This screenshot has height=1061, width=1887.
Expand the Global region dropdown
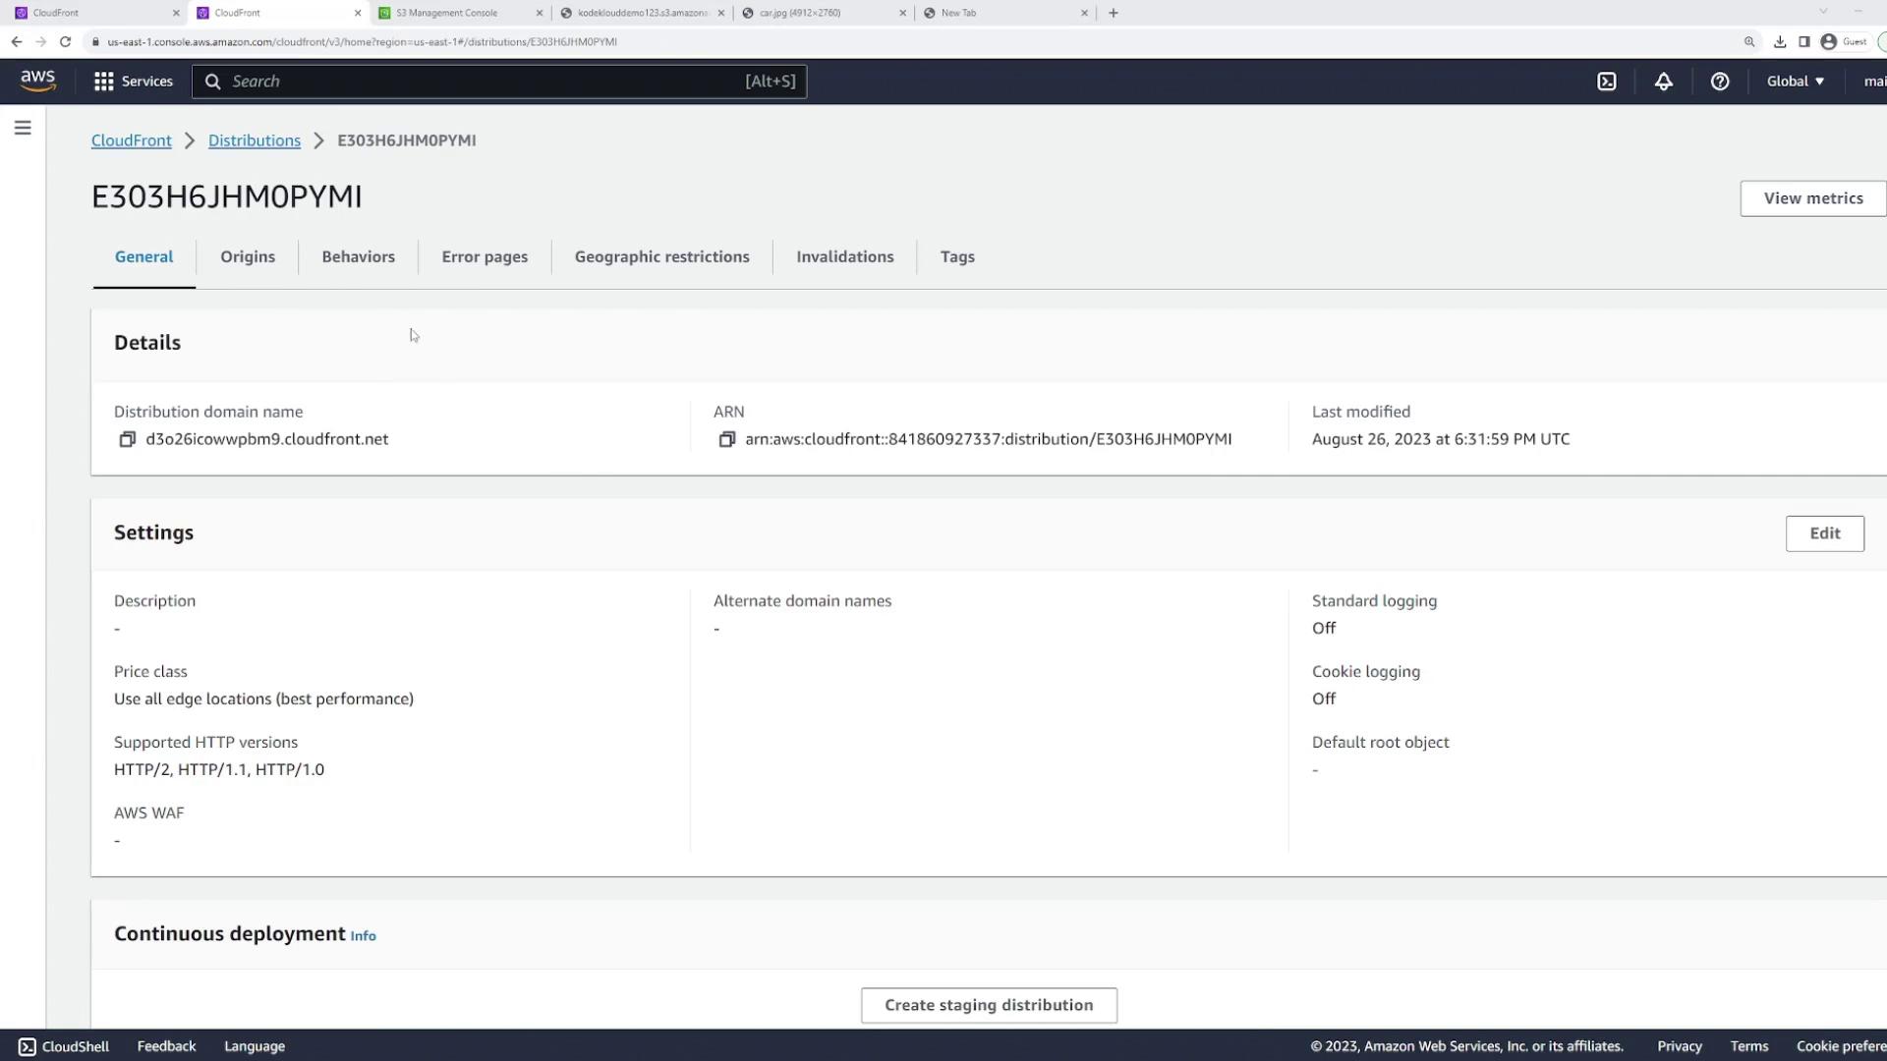(1795, 82)
